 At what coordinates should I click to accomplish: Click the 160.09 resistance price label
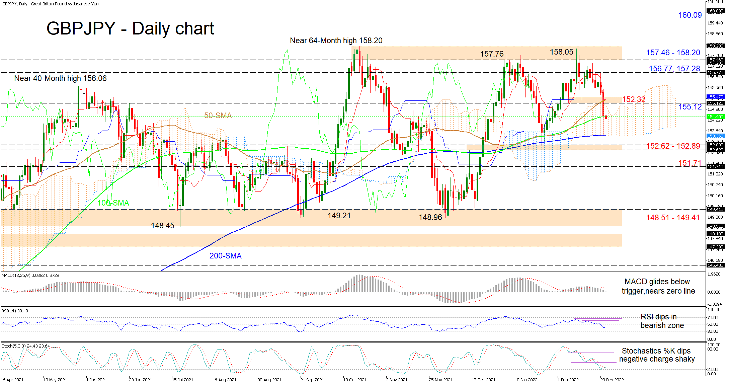[690, 15]
